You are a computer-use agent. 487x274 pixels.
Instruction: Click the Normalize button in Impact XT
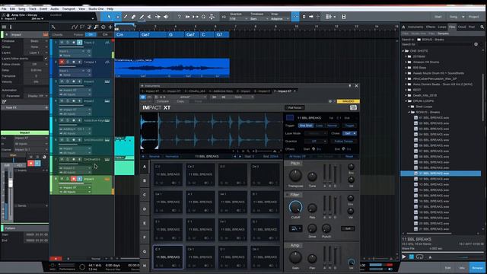172,156
